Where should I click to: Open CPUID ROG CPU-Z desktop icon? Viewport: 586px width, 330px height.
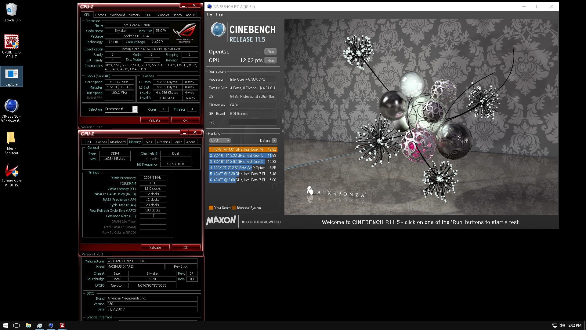coord(11,46)
